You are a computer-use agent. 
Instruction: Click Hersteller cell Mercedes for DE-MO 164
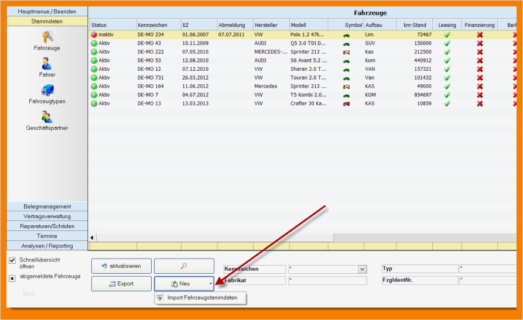265,87
